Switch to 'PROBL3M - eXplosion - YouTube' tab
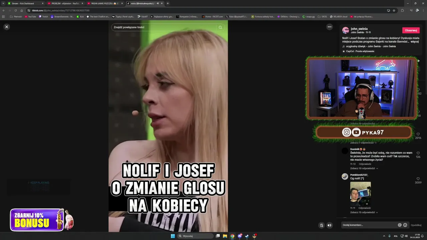 coord(65,3)
